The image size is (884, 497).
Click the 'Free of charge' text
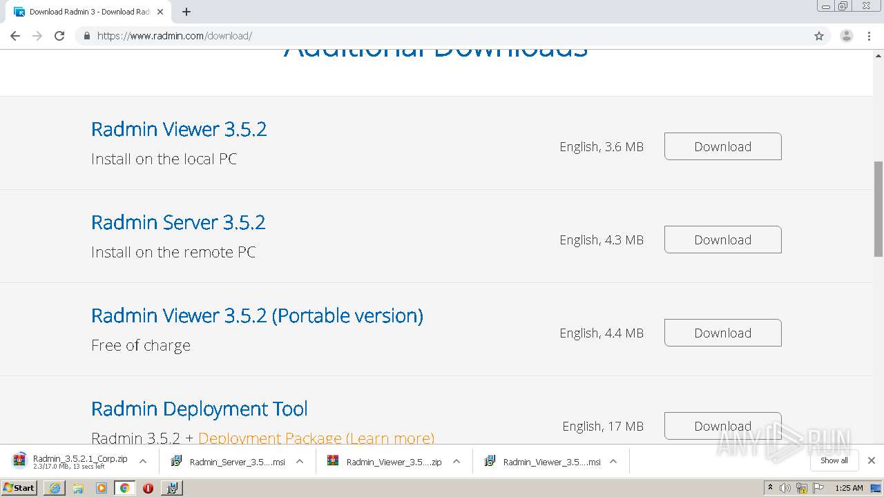[x=141, y=345]
